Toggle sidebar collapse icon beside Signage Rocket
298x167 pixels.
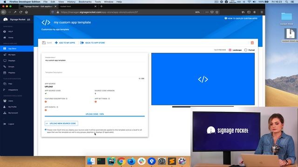28,19
